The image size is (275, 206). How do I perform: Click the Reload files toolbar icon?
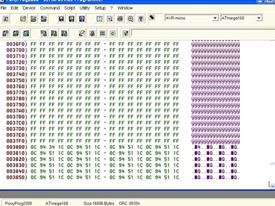[x=99, y=19]
